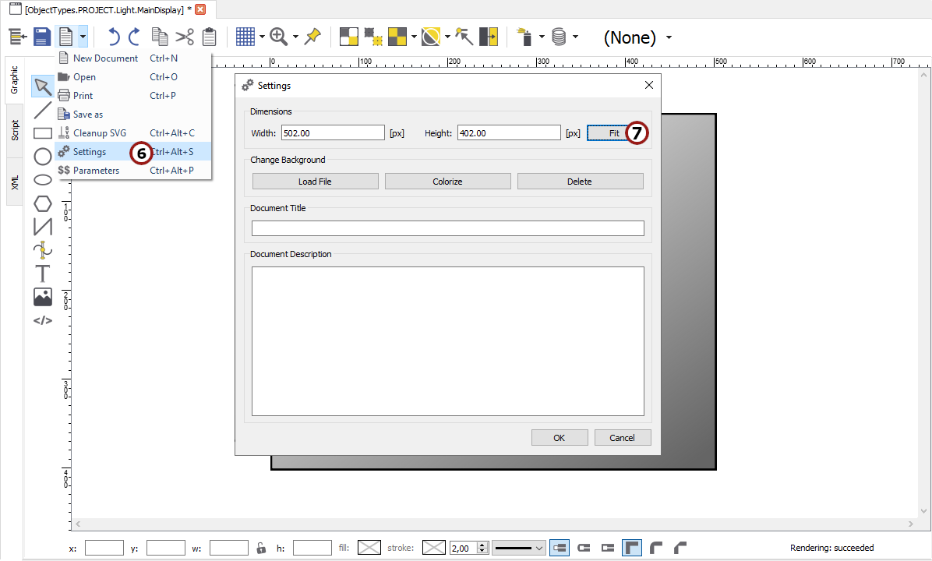Open the grid options dropdown arrow

[x=262, y=37]
